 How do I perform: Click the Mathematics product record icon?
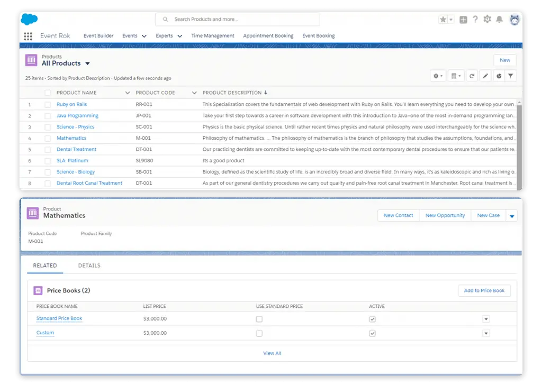pos(33,213)
